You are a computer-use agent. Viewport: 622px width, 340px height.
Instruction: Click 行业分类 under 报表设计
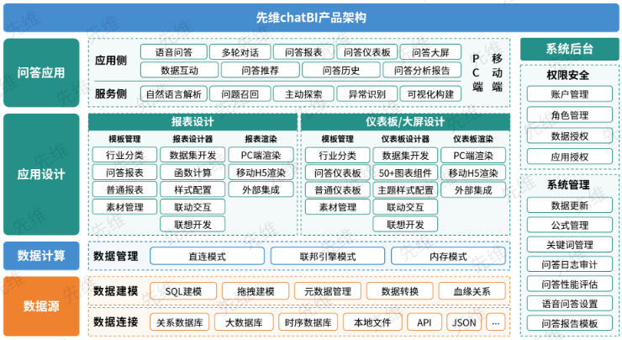tap(124, 156)
